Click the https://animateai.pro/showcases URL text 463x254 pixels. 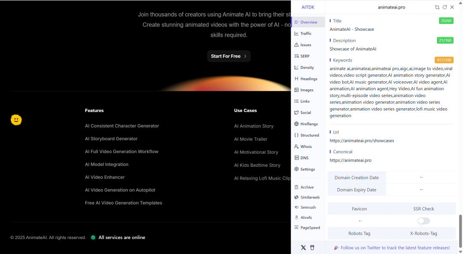click(x=362, y=141)
